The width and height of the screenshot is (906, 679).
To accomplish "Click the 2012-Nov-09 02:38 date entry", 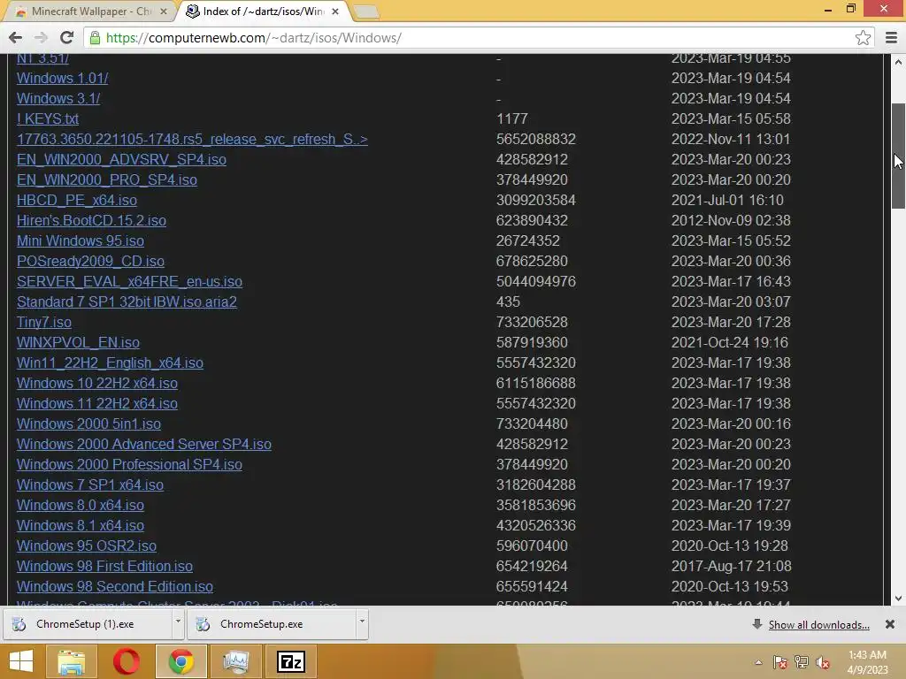I will (x=731, y=220).
